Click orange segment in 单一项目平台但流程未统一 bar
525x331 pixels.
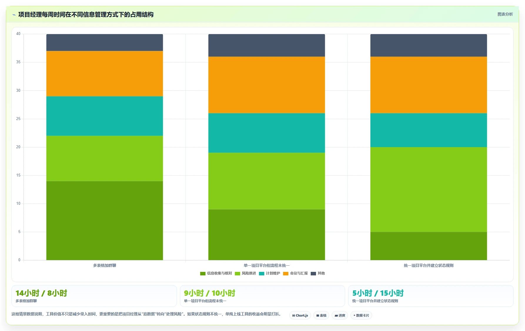click(267, 85)
